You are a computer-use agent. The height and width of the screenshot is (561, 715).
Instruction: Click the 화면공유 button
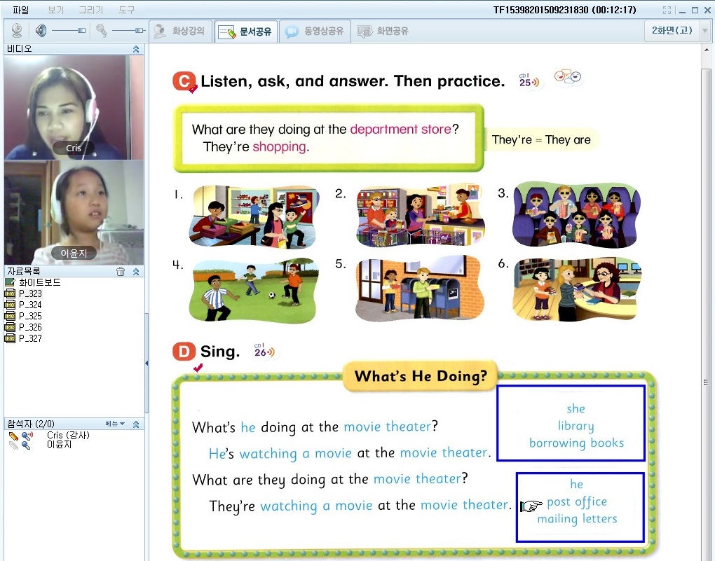(x=383, y=32)
